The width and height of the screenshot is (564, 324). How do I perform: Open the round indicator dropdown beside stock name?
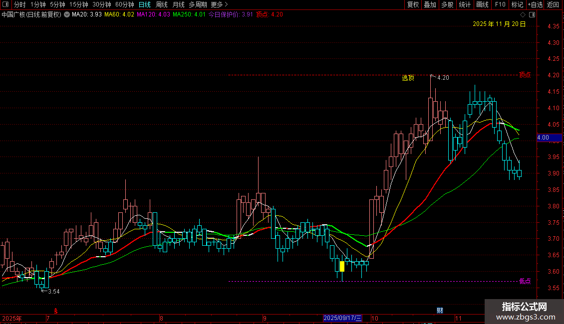pos(67,15)
